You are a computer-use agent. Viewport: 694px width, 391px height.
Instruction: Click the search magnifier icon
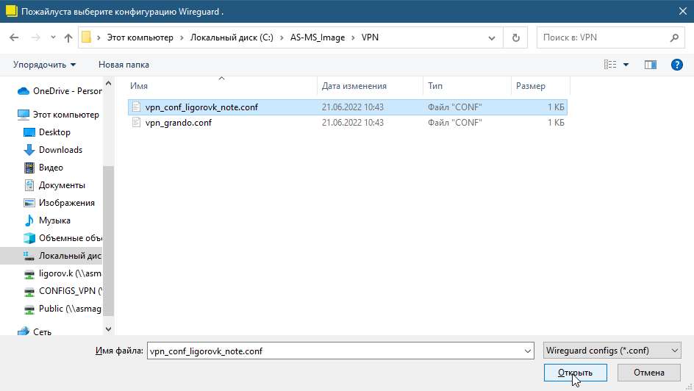674,37
